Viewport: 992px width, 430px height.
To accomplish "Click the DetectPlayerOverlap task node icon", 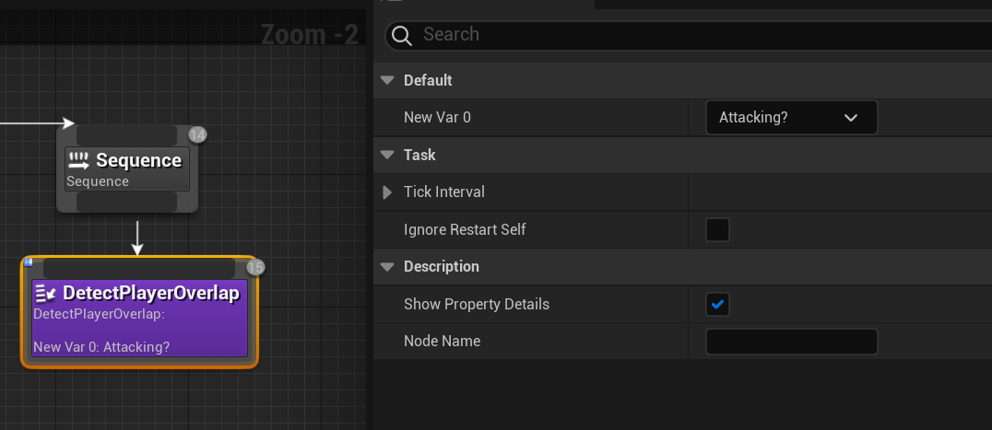I will click(x=45, y=294).
